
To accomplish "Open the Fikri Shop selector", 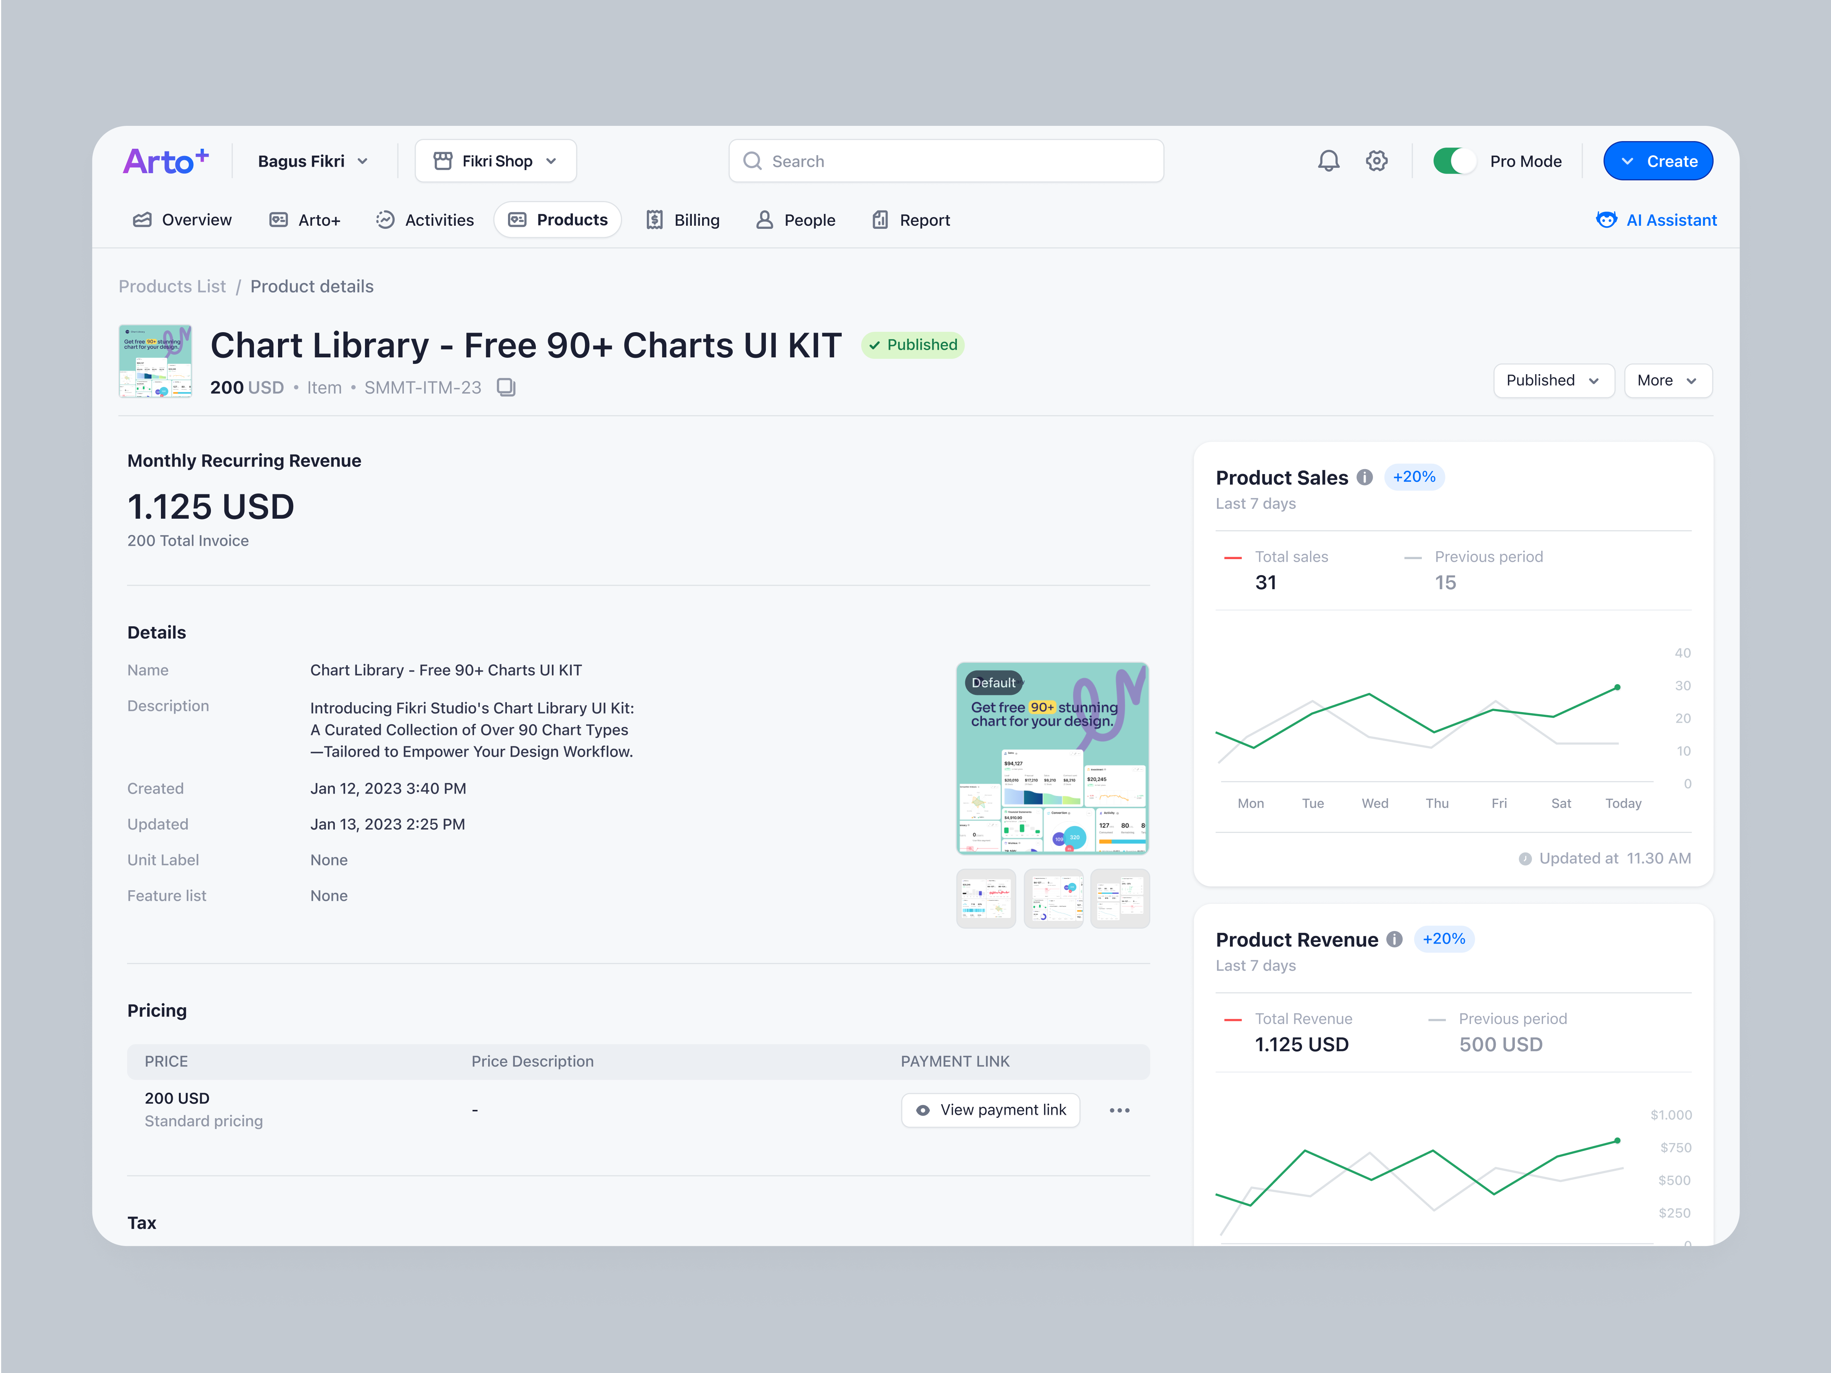I will 495,161.
